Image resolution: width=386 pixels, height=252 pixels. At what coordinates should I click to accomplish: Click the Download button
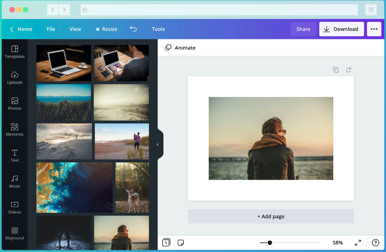pyautogui.click(x=342, y=29)
